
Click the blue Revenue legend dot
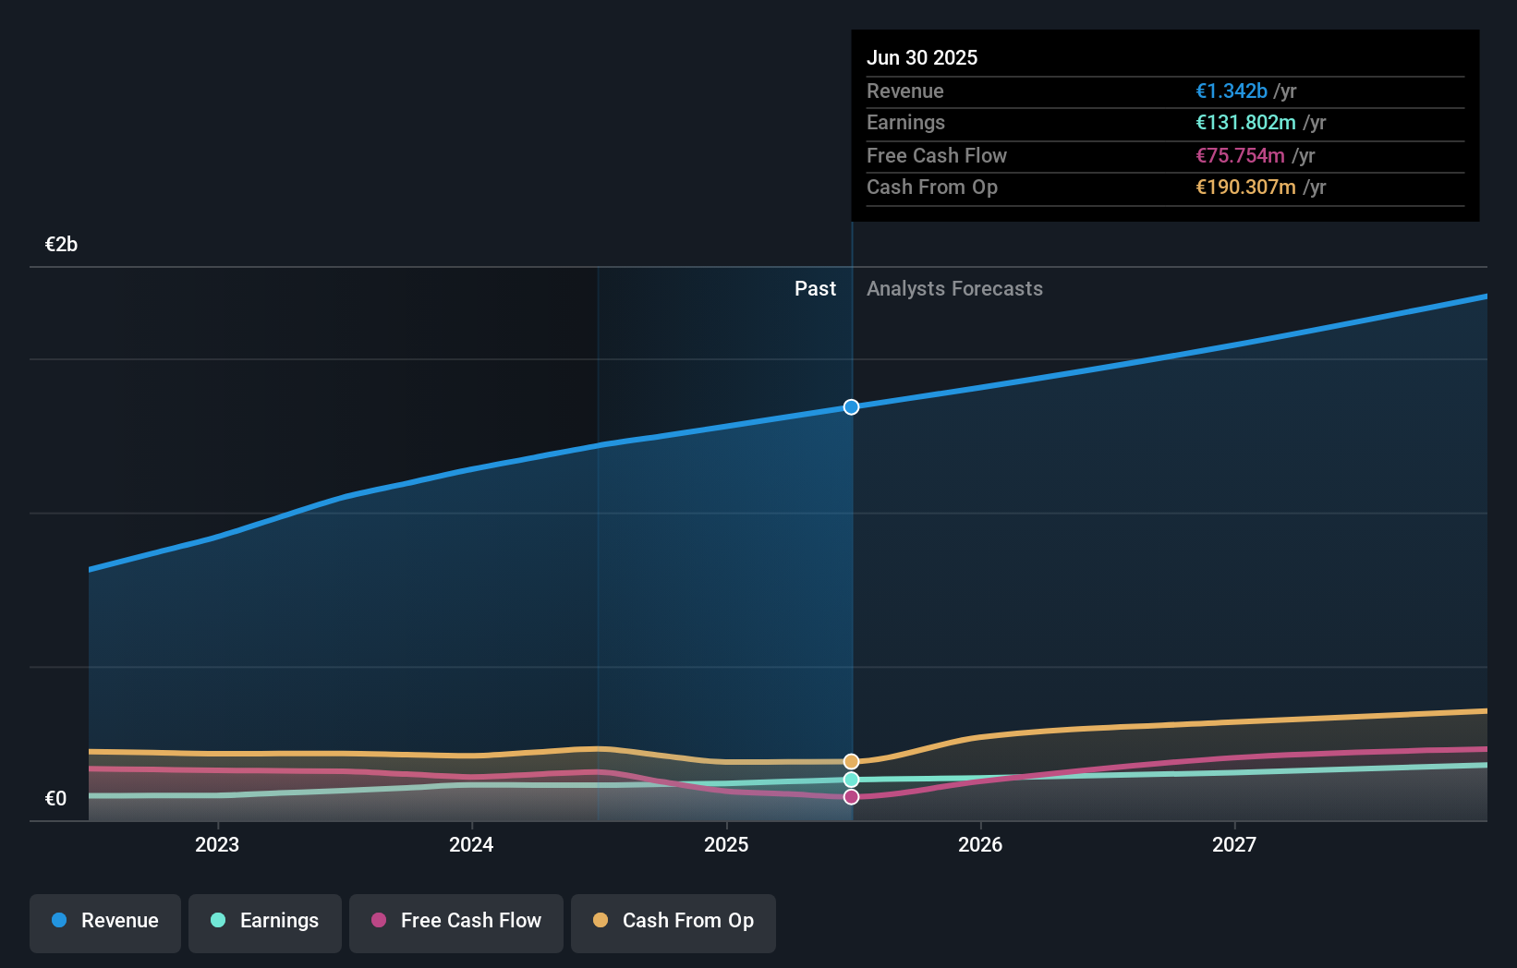[59, 921]
